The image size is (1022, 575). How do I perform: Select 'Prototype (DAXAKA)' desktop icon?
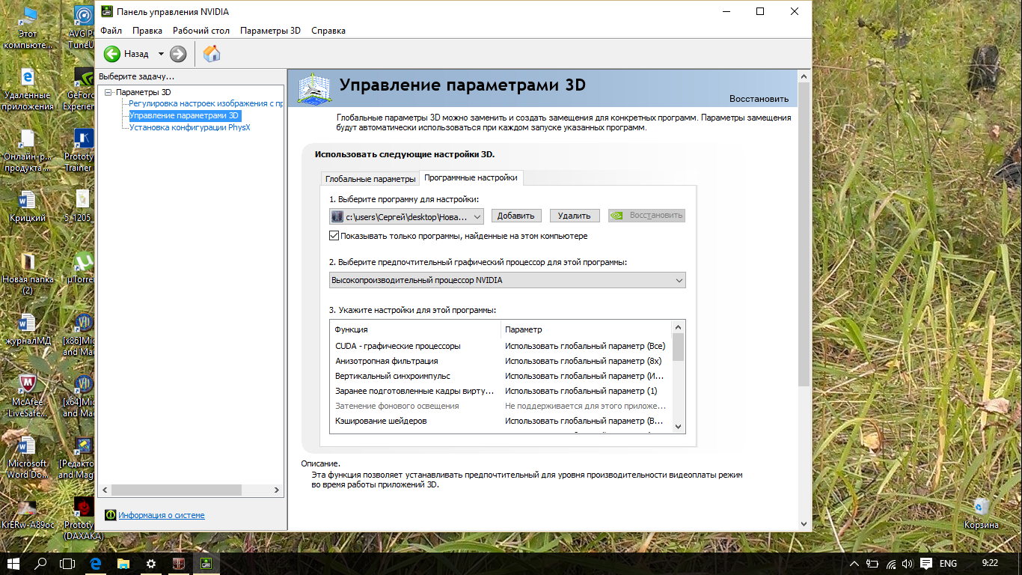pos(84,520)
